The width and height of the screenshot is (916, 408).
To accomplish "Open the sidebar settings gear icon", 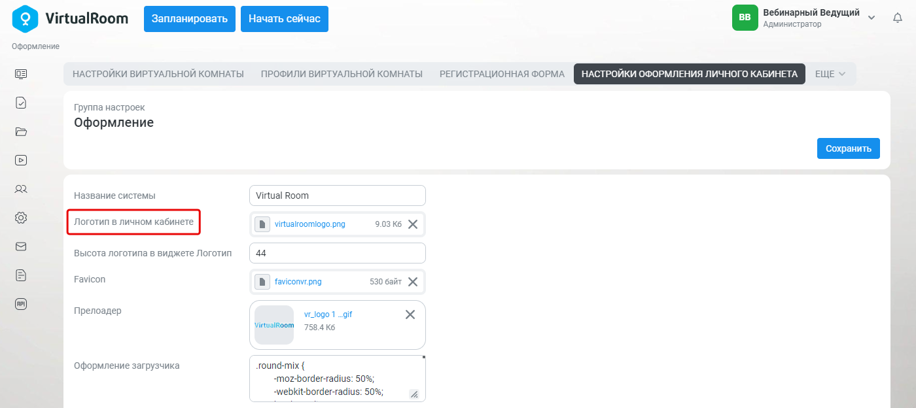I will 21,218.
